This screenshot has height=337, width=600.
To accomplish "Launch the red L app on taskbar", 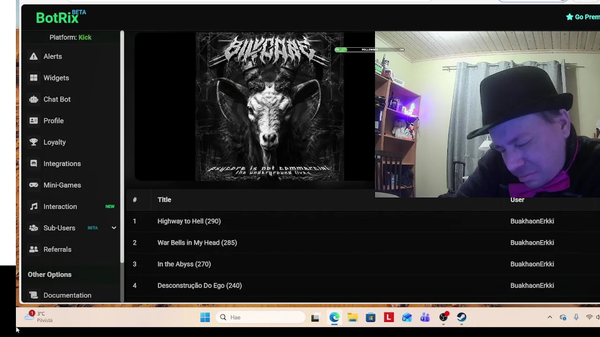I will 389,317.
